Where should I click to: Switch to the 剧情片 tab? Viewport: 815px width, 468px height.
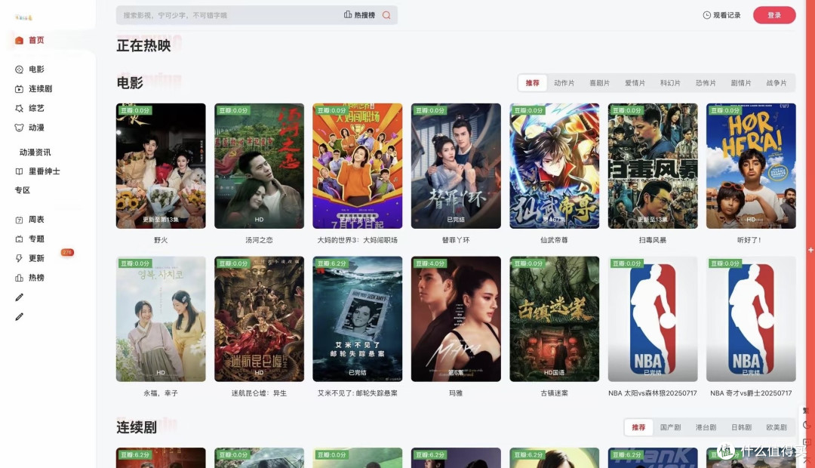(741, 83)
